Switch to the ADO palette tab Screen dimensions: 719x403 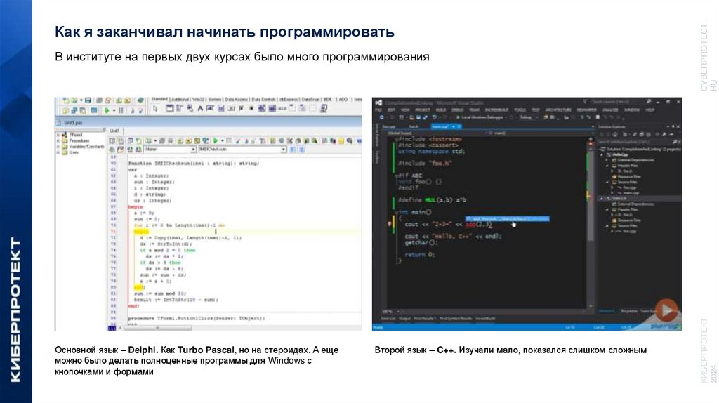coord(343,99)
